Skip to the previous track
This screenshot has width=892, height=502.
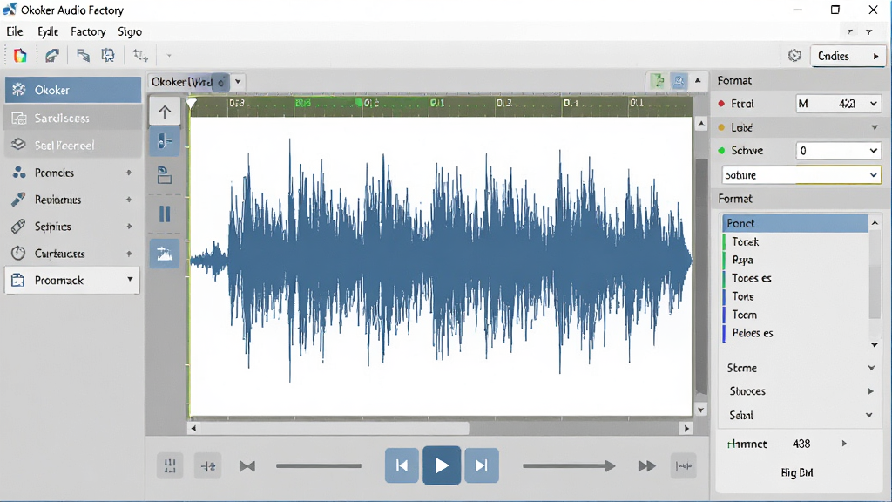tap(402, 465)
